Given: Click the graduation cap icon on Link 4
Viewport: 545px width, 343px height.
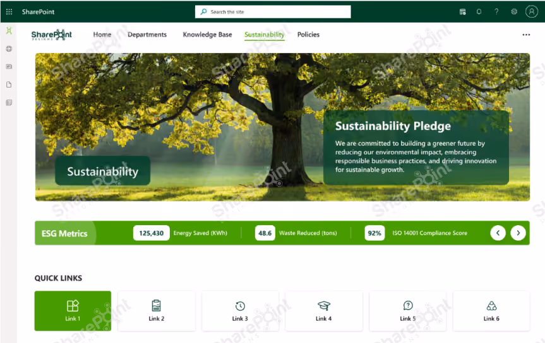Looking at the screenshot, I should (323, 306).
